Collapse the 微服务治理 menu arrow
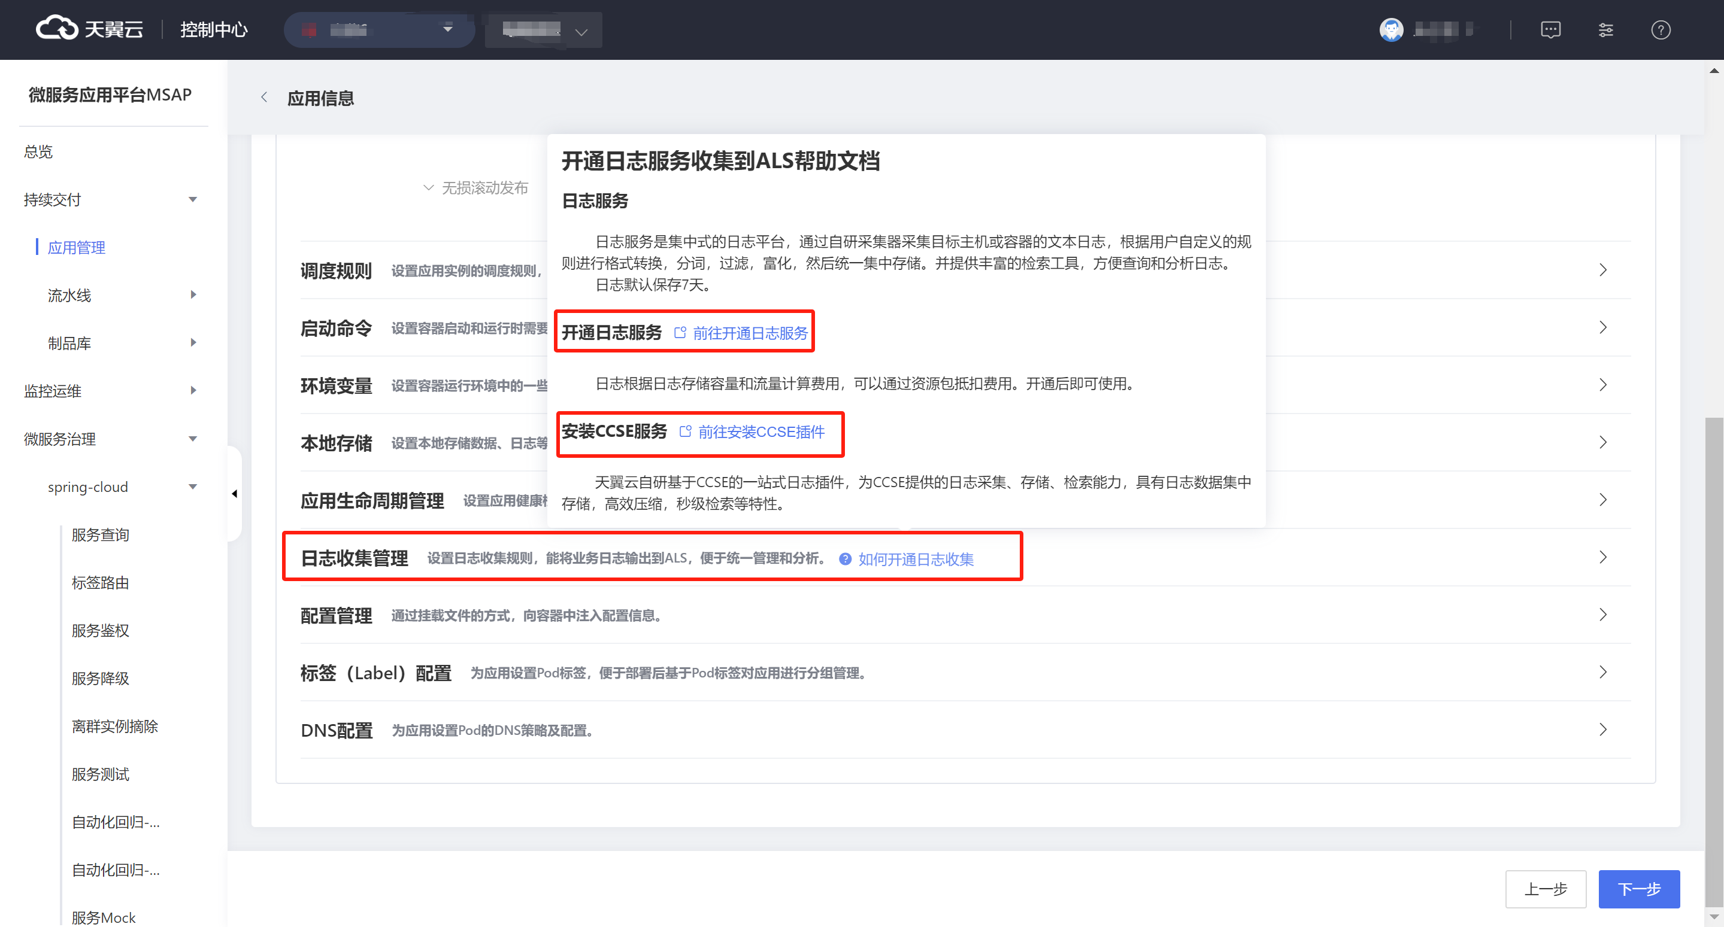Image resolution: width=1724 pixels, height=927 pixels. (193, 439)
